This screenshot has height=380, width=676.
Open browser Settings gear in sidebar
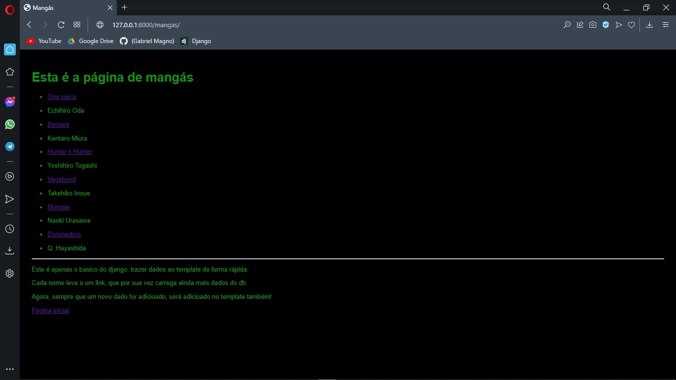(9, 273)
